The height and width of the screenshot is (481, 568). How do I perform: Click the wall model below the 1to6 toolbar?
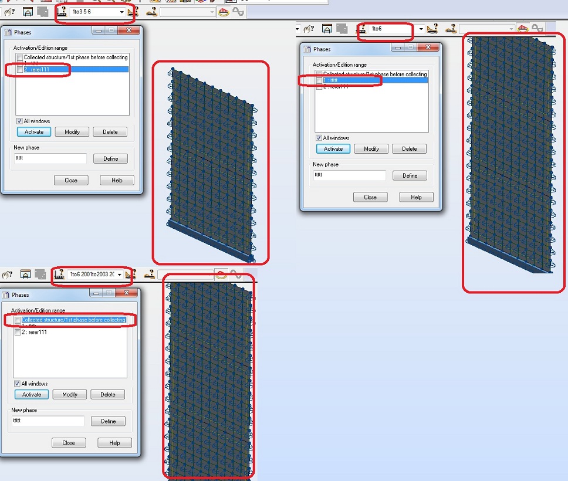512,154
